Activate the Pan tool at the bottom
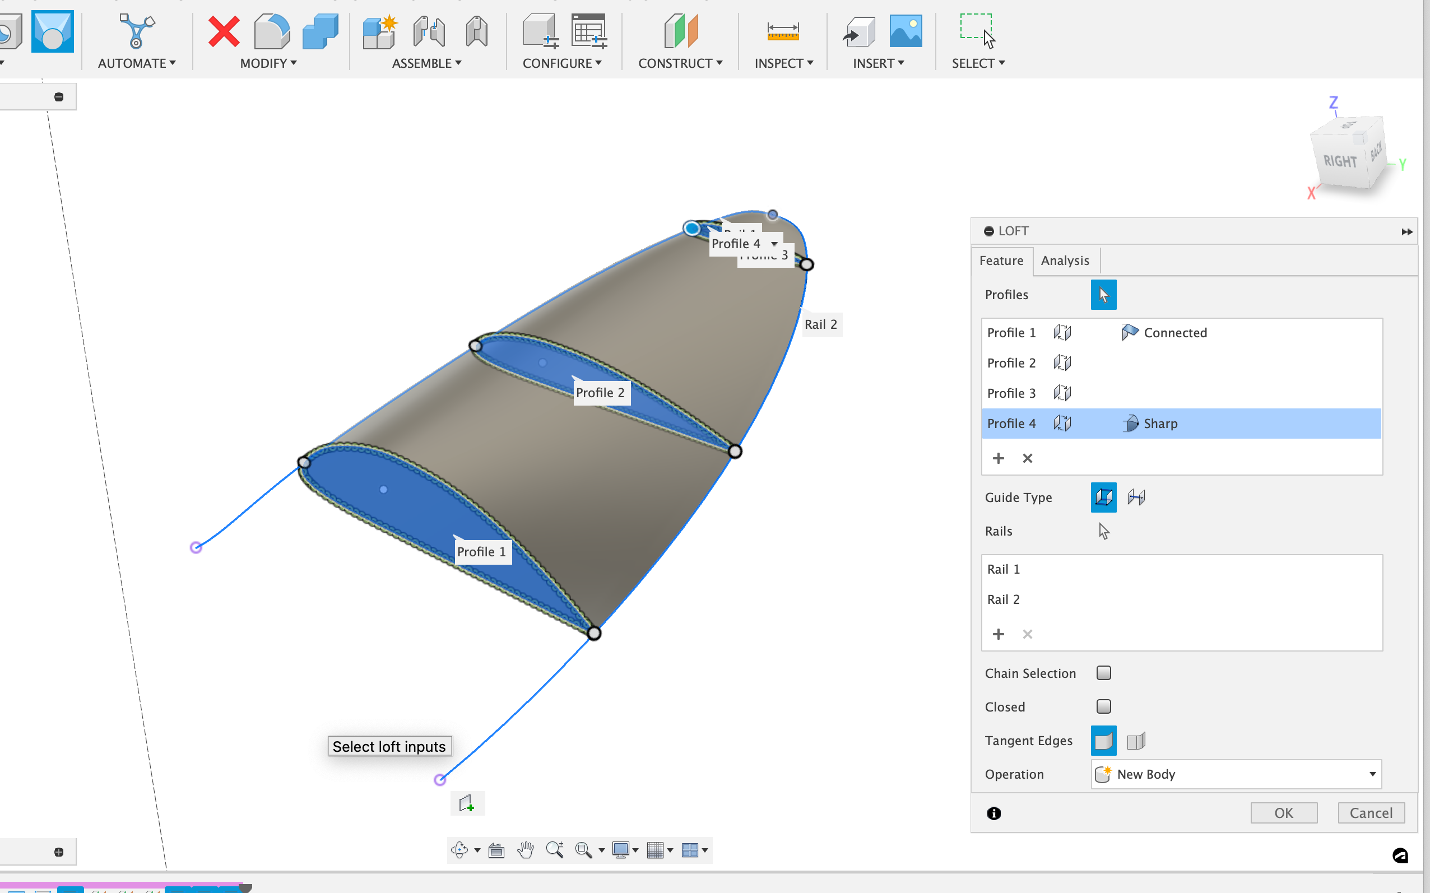This screenshot has height=893, width=1430. [x=525, y=850]
